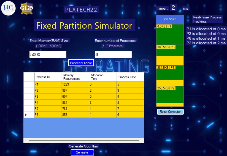
Task: Select the P5 Process ID cell
Action: click(x=48, y=109)
